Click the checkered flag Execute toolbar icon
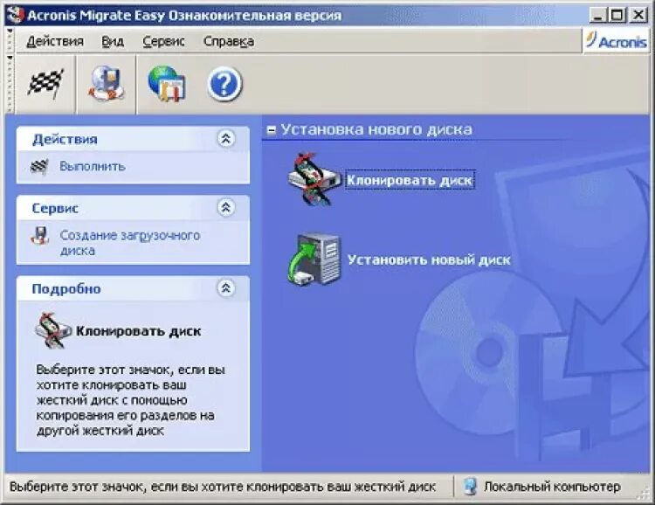Screen dimensions: 655x505 point(45,85)
